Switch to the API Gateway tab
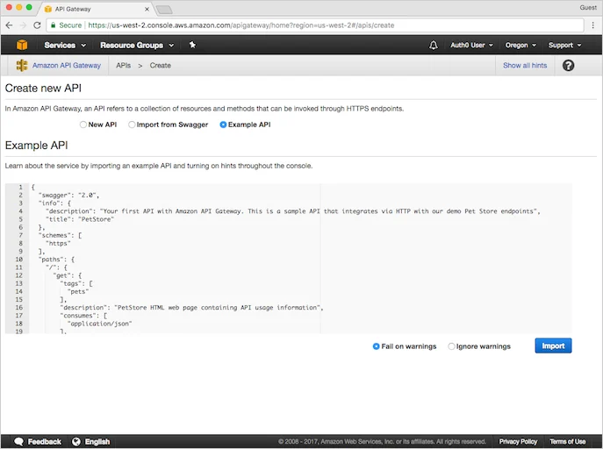Viewport: 603px width, 449px height. pos(96,10)
